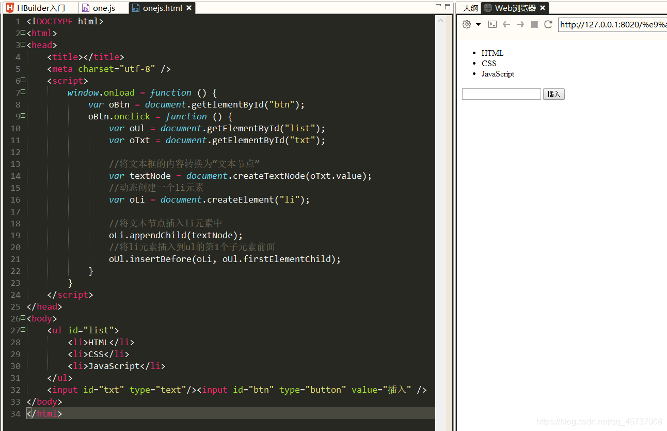Click 'insertBefore' in line 21

pos(161,259)
